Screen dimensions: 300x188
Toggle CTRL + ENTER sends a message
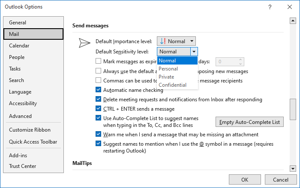point(98,108)
